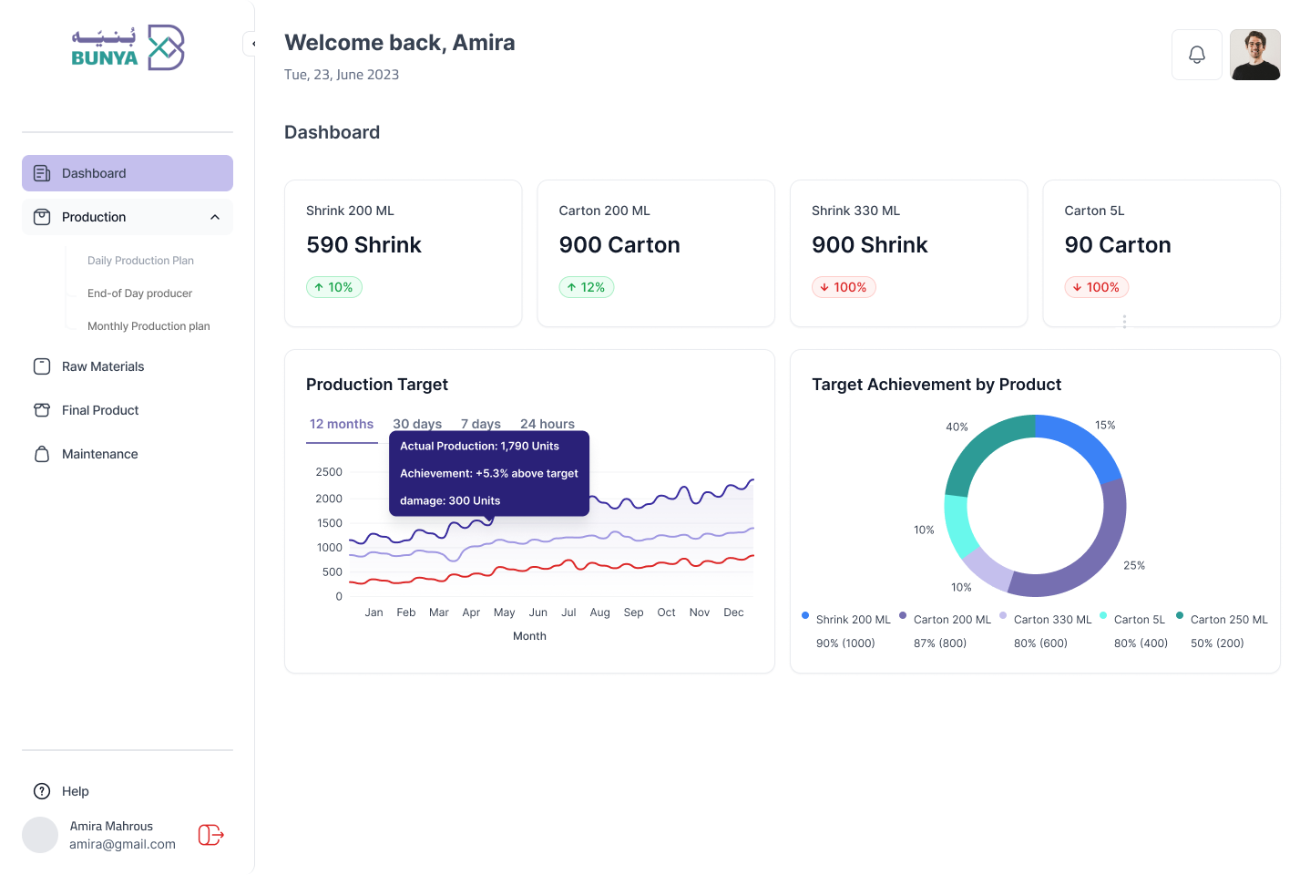Click the Dec label on chart axis

coord(733,612)
